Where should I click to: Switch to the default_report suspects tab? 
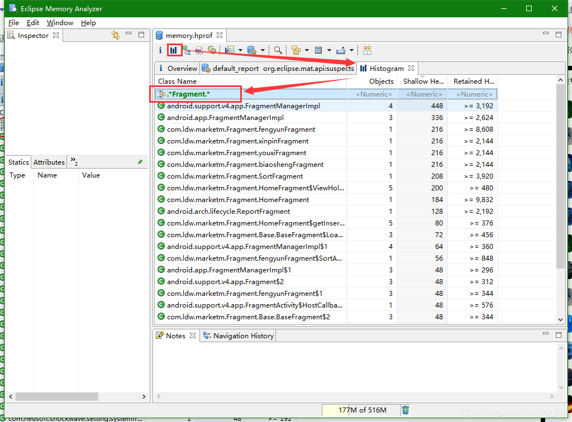click(278, 68)
